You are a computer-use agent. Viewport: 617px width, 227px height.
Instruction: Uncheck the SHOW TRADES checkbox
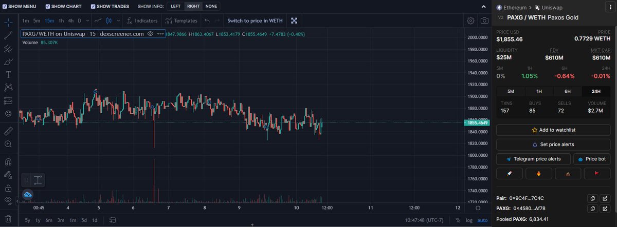[x=93, y=7]
